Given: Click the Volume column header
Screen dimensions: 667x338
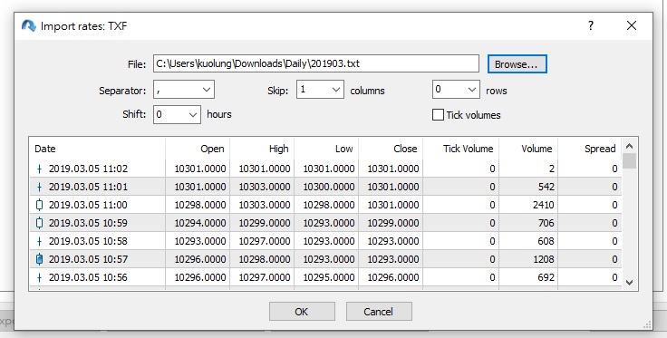Looking at the screenshot, I should pyautogui.click(x=528, y=149).
